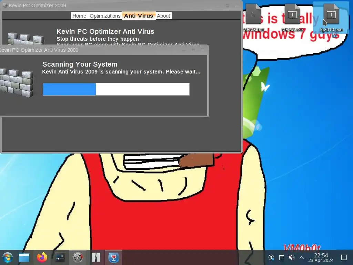The image size is (353, 265).
Task: Click the brick wall icon in scan dialog
Action: [17, 83]
